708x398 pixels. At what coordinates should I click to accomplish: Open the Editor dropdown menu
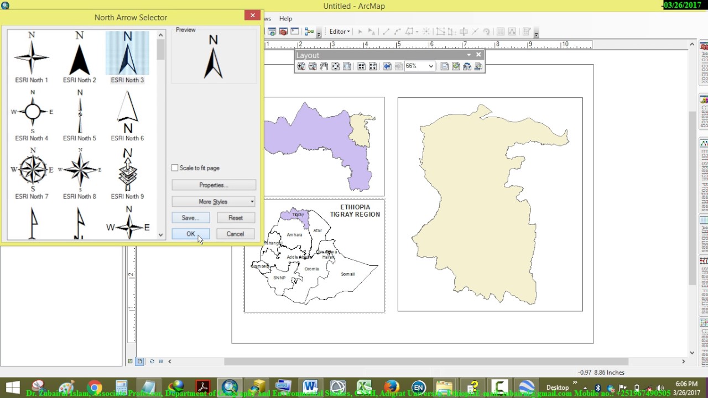click(x=340, y=32)
